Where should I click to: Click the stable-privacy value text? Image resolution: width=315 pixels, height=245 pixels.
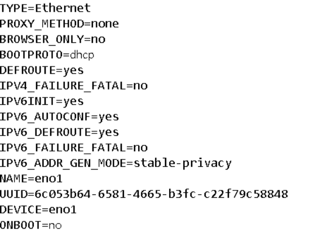coord(183,163)
